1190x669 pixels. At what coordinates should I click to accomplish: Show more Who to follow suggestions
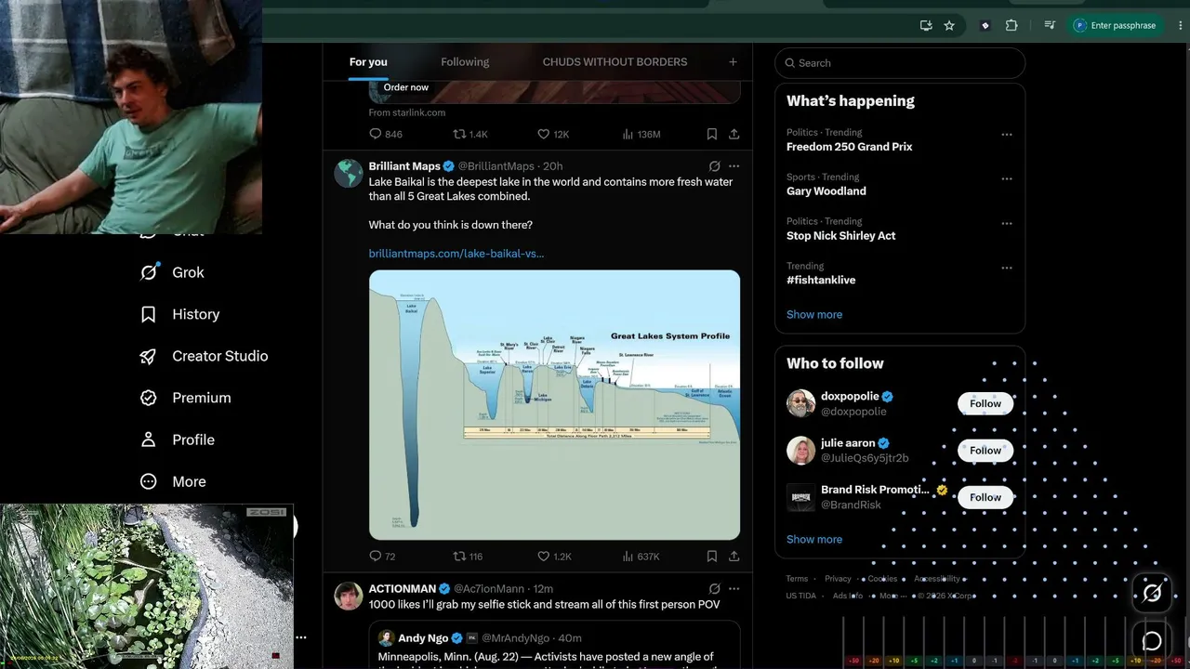pos(814,539)
